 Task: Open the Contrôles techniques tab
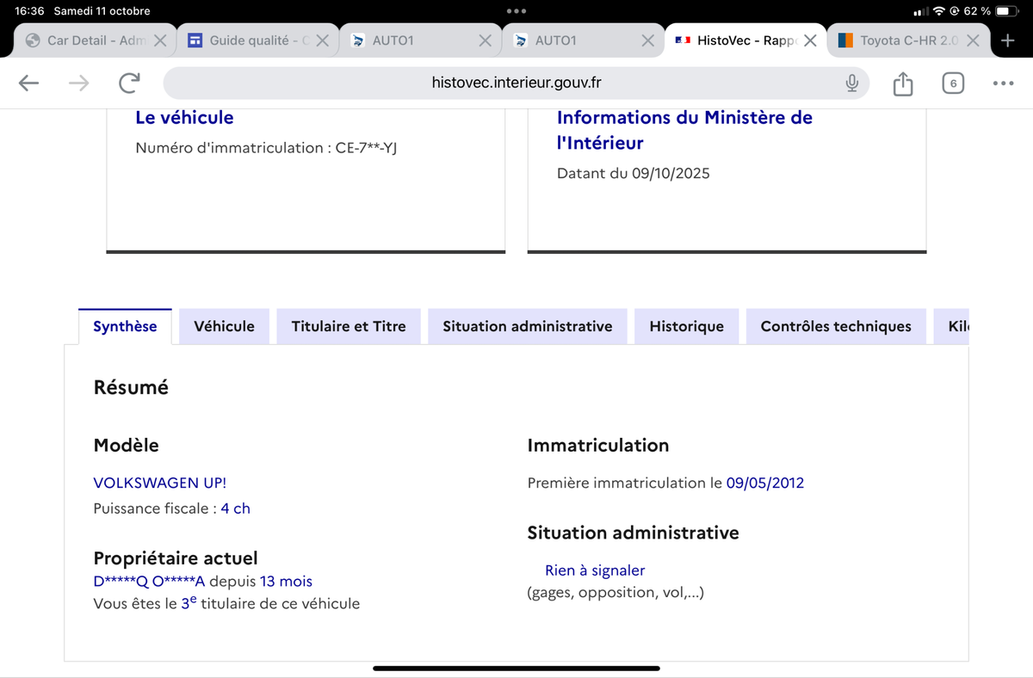click(836, 326)
